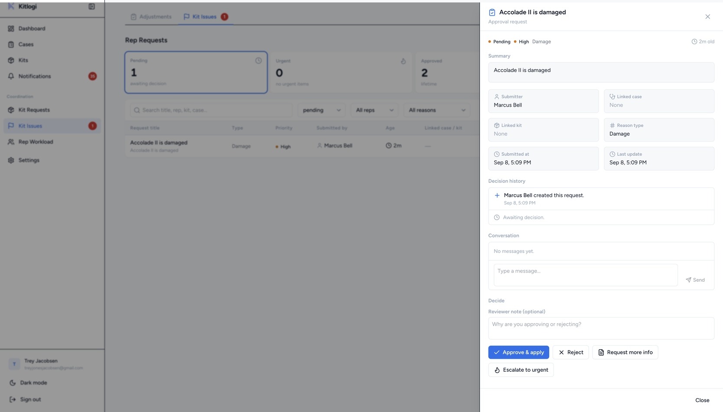The image size is (723, 412).
Task: Click the Priority column header
Action: tap(284, 128)
